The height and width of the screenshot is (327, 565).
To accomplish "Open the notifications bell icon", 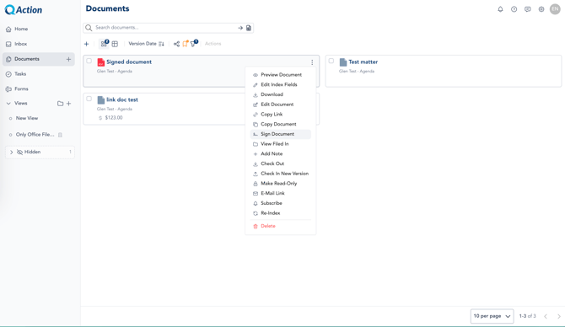I will pyautogui.click(x=500, y=9).
